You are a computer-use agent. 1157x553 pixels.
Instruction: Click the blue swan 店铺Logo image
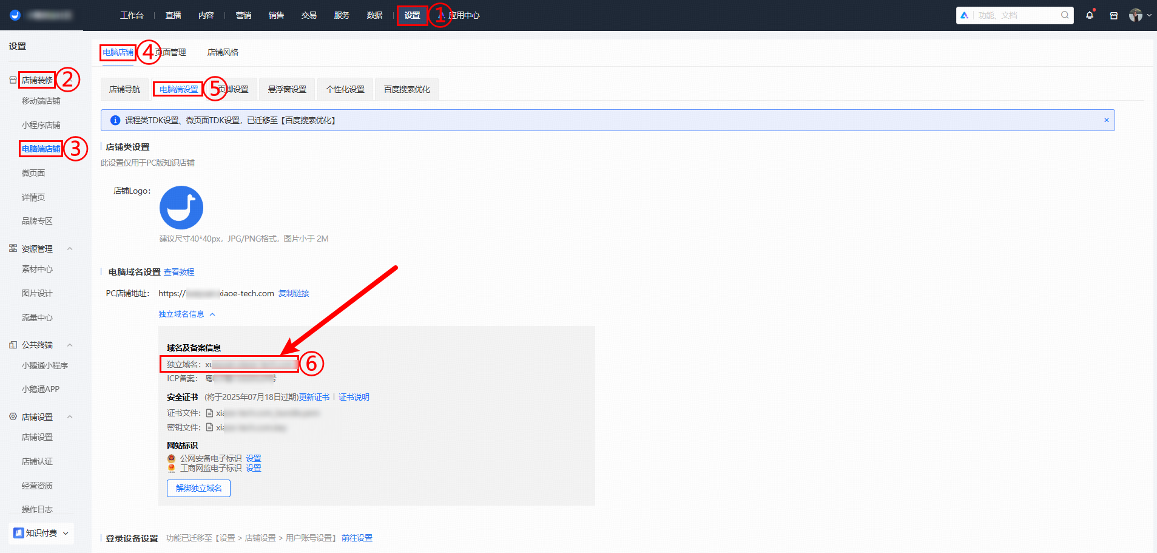coord(181,208)
